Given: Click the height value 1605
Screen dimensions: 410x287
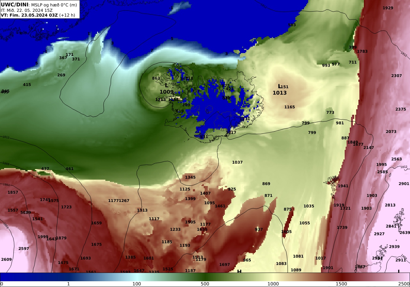Looking at the screenshot, I should tap(286, 232).
